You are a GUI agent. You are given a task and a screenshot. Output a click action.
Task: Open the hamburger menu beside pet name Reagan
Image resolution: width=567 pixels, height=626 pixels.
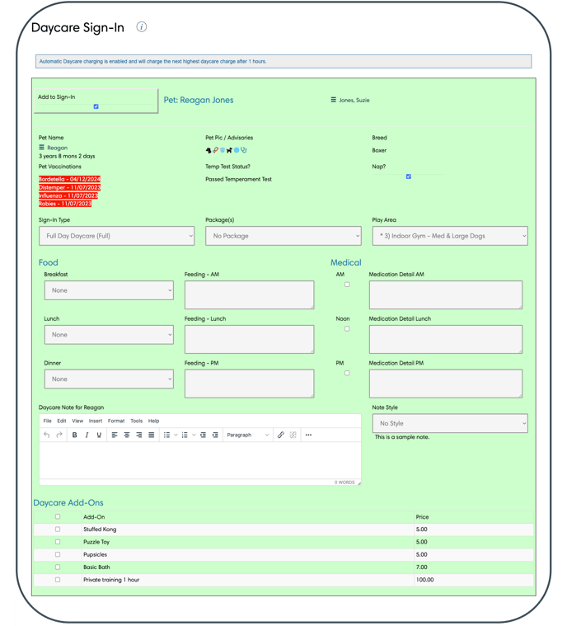41,148
